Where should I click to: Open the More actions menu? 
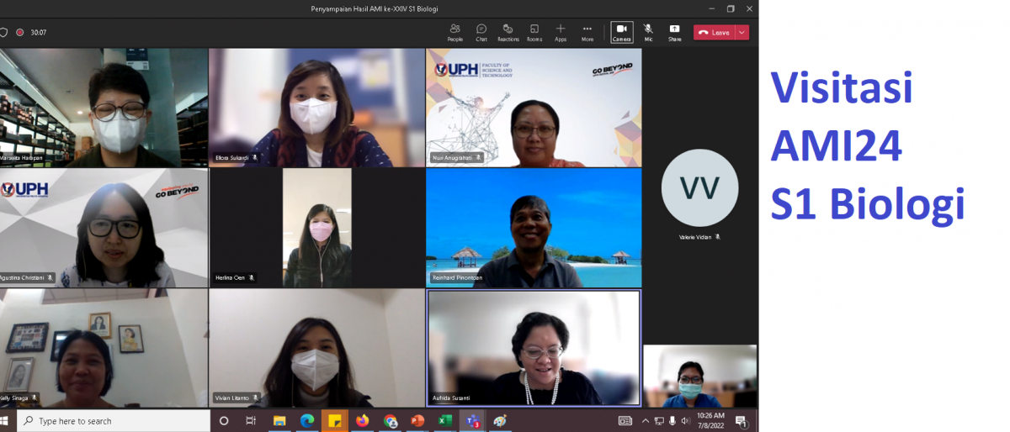point(587,32)
